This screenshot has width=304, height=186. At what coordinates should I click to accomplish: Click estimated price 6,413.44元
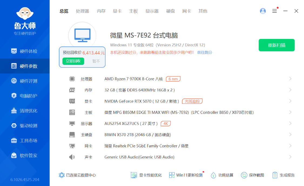tap(94, 53)
